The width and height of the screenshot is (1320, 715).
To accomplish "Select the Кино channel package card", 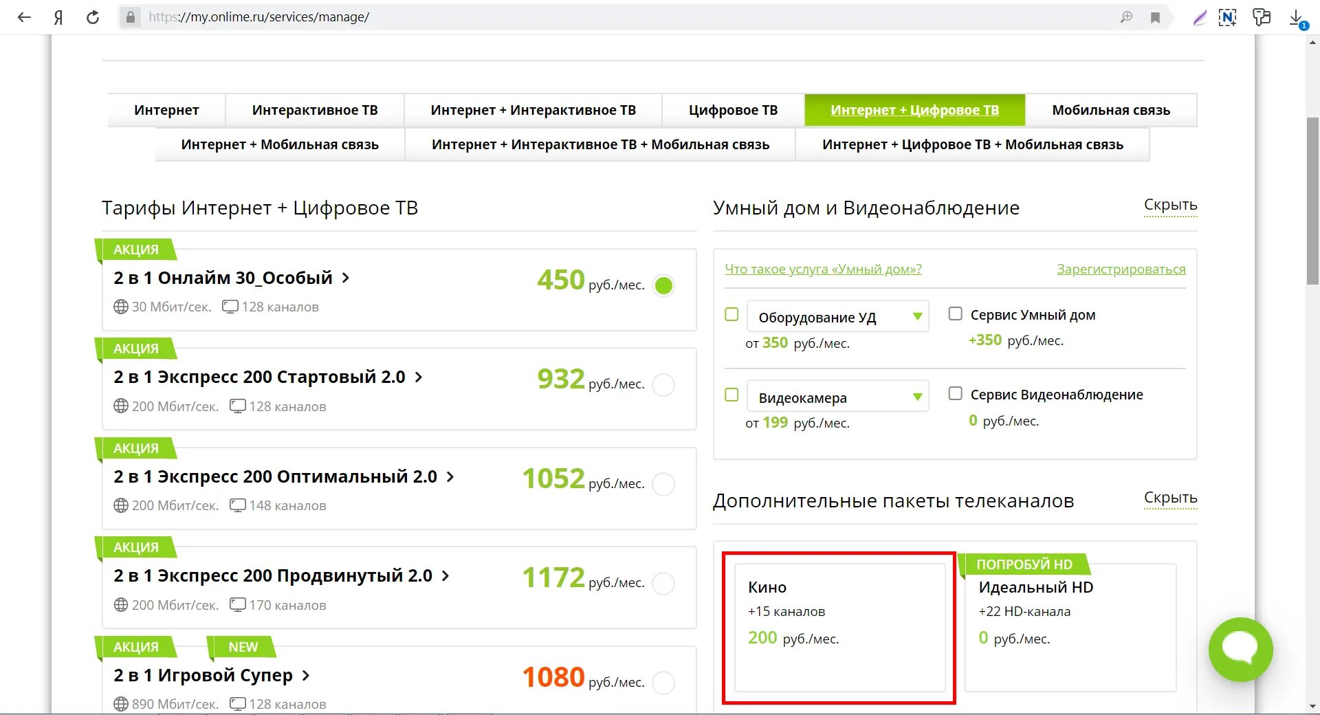I will pos(840,628).
